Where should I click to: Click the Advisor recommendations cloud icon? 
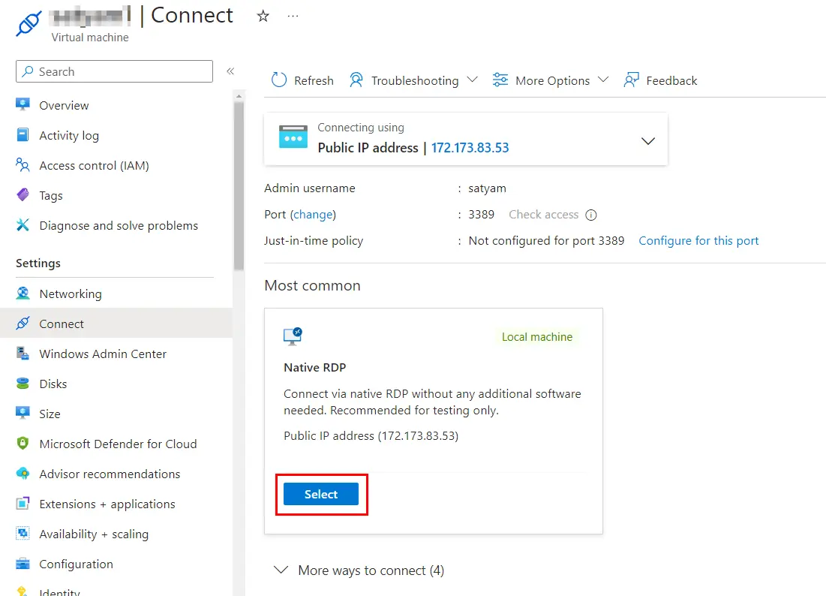coord(23,473)
